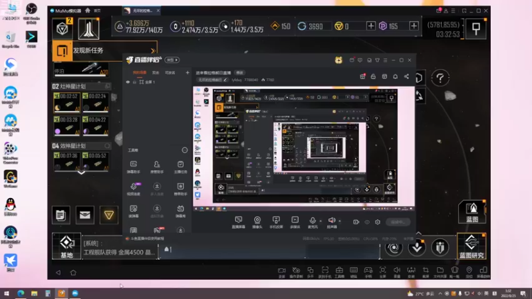Click the bear avatar in 直播伴侣 title bar
The width and height of the screenshot is (532, 299).
click(x=338, y=60)
